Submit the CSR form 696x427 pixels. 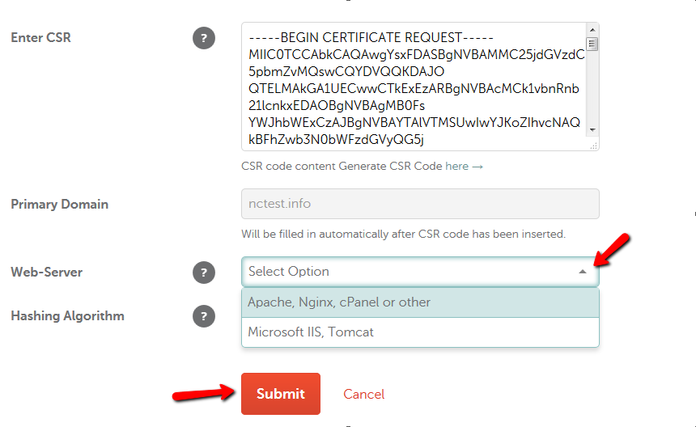coord(281,394)
